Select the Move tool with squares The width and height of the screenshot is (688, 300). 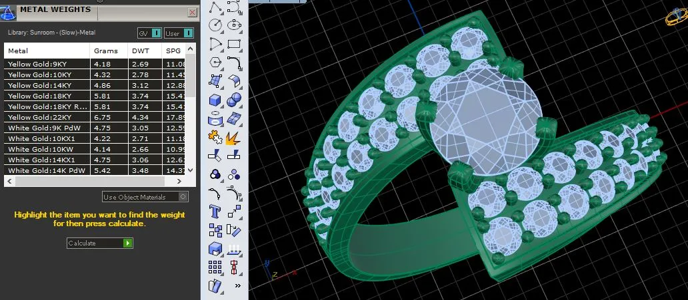tap(234, 212)
